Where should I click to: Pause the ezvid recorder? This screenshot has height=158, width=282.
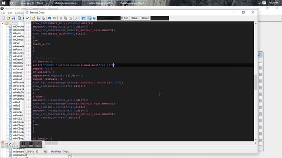[23, 144]
